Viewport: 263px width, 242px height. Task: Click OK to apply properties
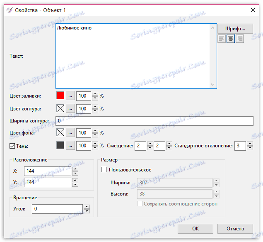pos(195,229)
